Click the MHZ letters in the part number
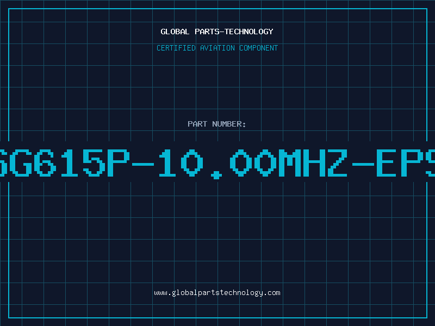This screenshot has height=326, width=435. pos(313,163)
